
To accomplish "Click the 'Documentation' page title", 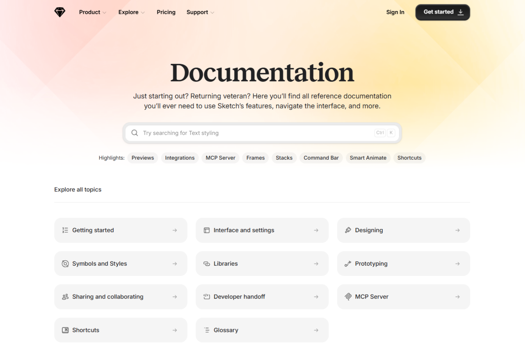I will [262, 73].
